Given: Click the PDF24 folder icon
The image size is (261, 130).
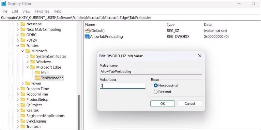Looking at the screenshot, I should coord(23,40).
